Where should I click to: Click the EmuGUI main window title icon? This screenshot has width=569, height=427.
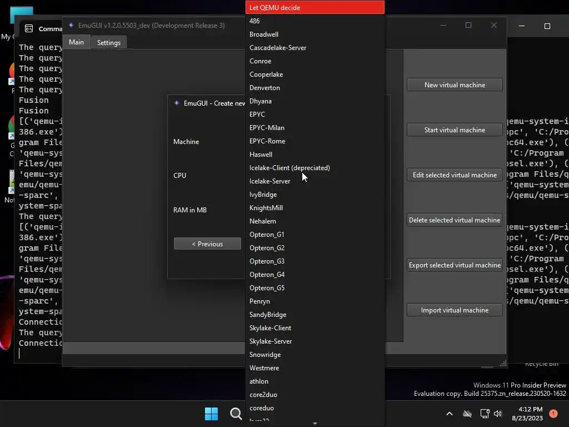pyautogui.click(x=71, y=25)
